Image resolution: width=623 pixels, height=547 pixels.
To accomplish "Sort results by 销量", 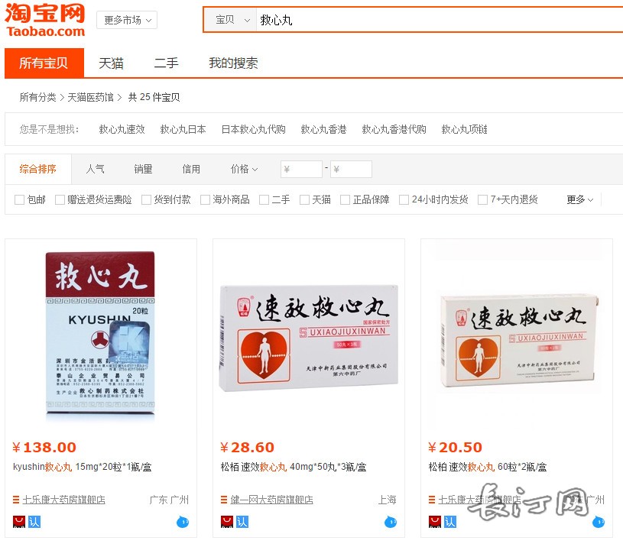I will pyautogui.click(x=144, y=169).
